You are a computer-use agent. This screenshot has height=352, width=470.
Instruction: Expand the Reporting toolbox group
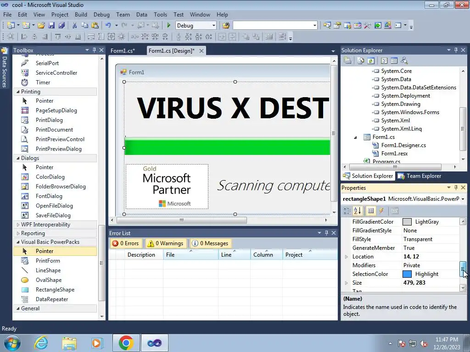pyautogui.click(x=18, y=233)
